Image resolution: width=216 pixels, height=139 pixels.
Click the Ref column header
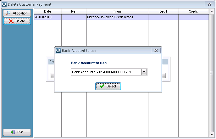click(74, 11)
